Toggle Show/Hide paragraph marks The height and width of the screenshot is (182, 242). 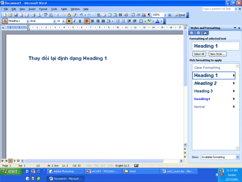[149, 15]
